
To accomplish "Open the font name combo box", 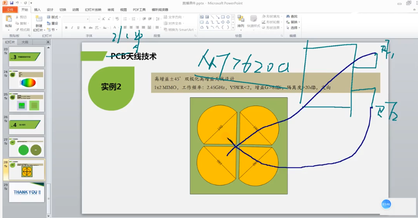I will tap(76, 19).
